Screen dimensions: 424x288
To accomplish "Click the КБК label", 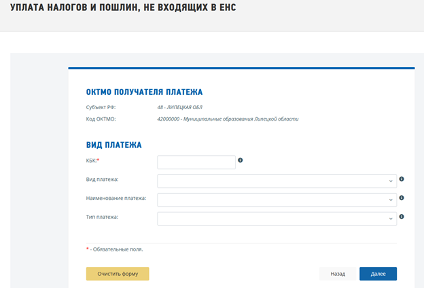I will tap(92, 161).
